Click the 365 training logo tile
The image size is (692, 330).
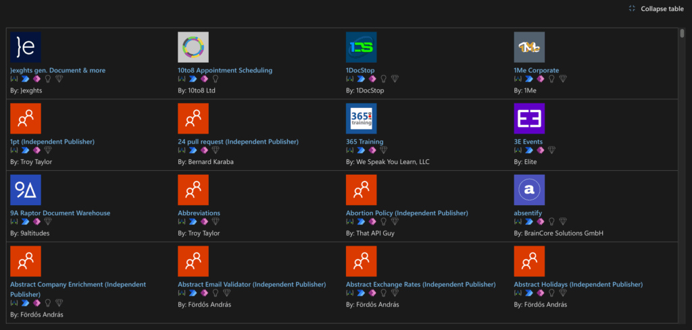coord(362,119)
